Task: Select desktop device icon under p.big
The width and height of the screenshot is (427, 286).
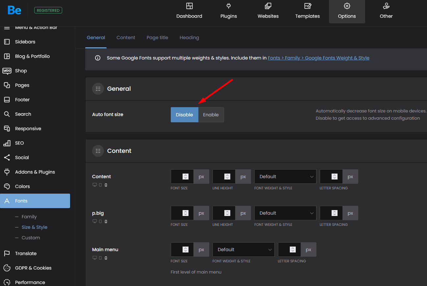Action: 95,222
